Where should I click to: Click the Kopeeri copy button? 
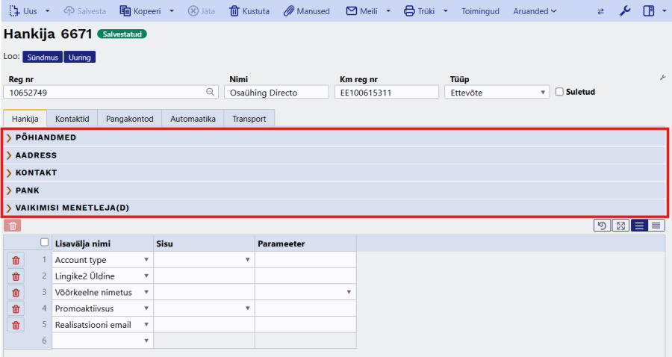point(140,11)
